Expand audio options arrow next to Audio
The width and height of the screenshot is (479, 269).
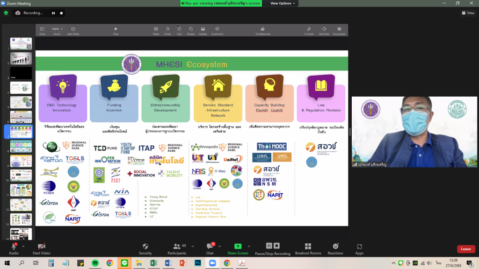click(23, 247)
